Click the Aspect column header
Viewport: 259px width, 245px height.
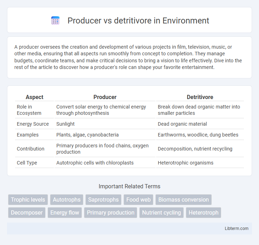click(34, 97)
